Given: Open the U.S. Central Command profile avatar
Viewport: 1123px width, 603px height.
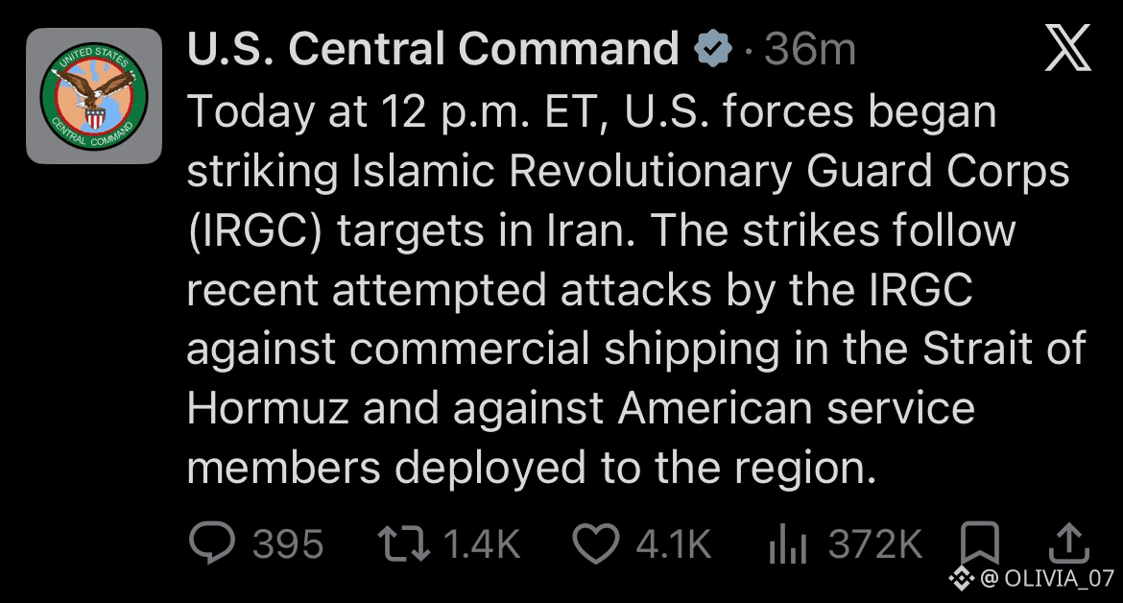Looking at the screenshot, I should [94, 96].
